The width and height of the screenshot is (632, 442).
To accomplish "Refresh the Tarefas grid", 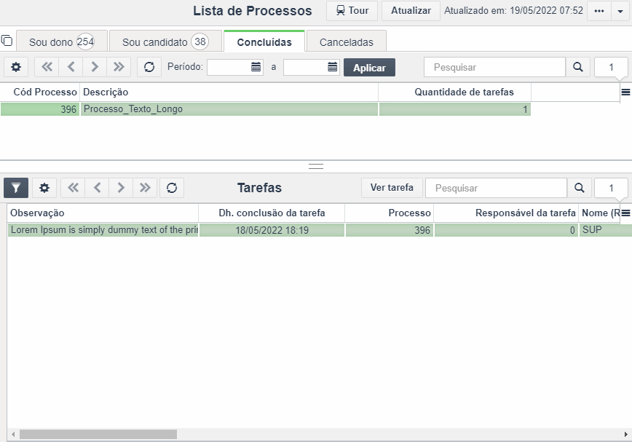I will pyautogui.click(x=172, y=188).
